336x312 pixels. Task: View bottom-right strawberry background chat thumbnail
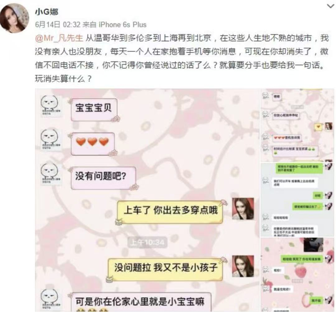[297, 274]
